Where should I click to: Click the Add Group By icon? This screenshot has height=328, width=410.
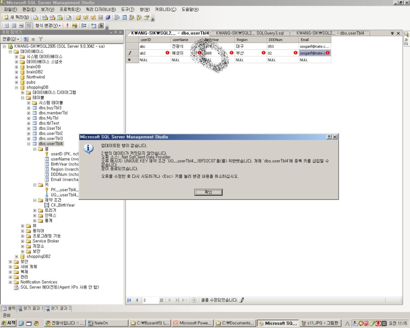coord(84,26)
